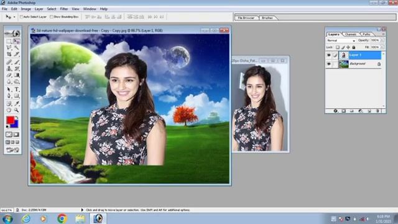Viewport: 398px width, 224px height.
Task: Open Chrome from the taskbar
Action: coord(62,218)
